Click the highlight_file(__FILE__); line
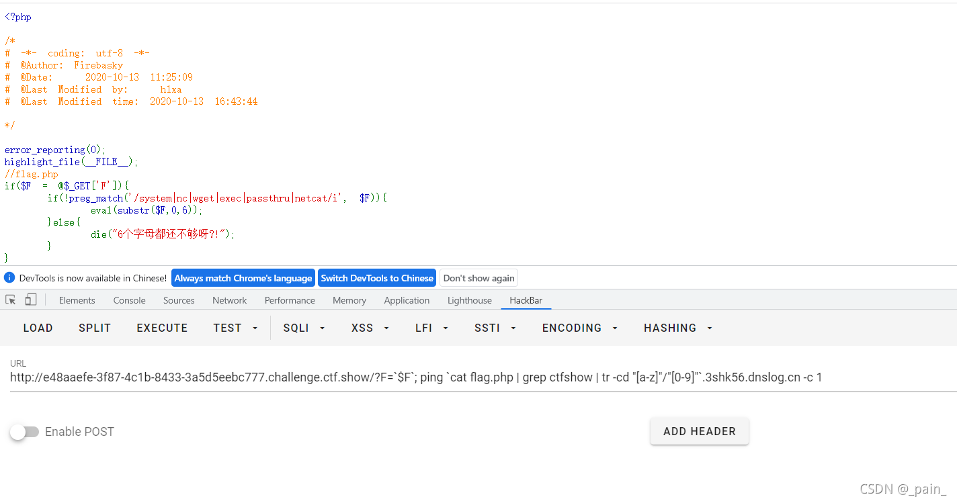This screenshot has height=503, width=957. 71,162
